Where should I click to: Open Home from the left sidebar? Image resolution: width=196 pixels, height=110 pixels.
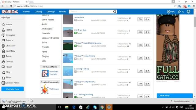click(x=7, y=24)
